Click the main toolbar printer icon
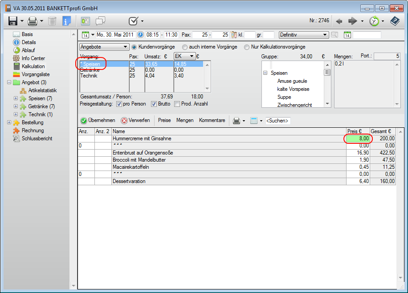This screenshot has width=408, height=293. [x=33, y=21]
